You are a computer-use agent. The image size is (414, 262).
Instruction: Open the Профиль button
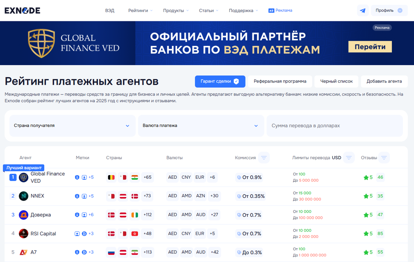(389, 10)
